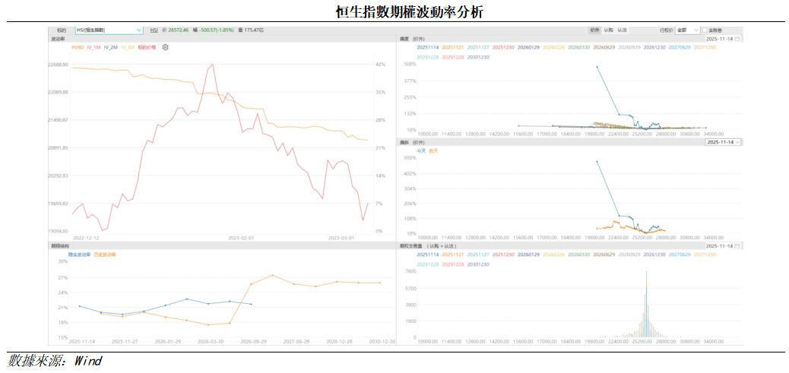
Task: Toggle IV_2M series in volatility legend
Action: pyautogui.click(x=111, y=47)
